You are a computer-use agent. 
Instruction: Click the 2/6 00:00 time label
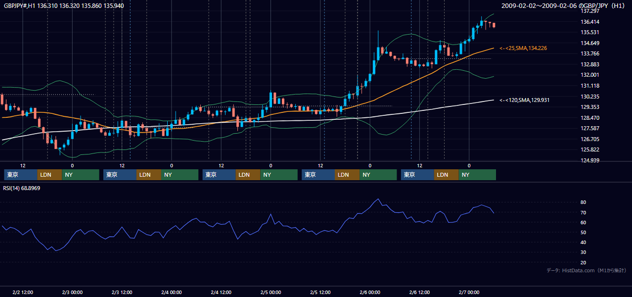pyautogui.click(x=370, y=293)
